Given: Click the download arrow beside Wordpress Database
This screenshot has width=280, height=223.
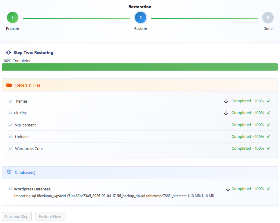Looking at the screenshot, I should [228, 189].
